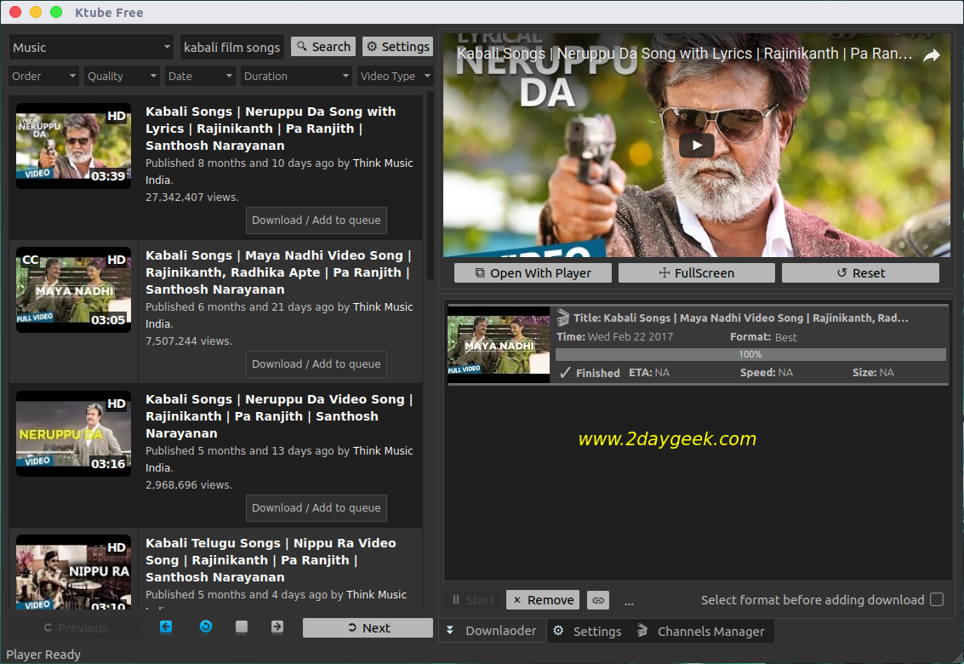Screen dimensions: 964x664
Task: Toggle 'Select format before adding download' checkbox
Action: point(936,599)
